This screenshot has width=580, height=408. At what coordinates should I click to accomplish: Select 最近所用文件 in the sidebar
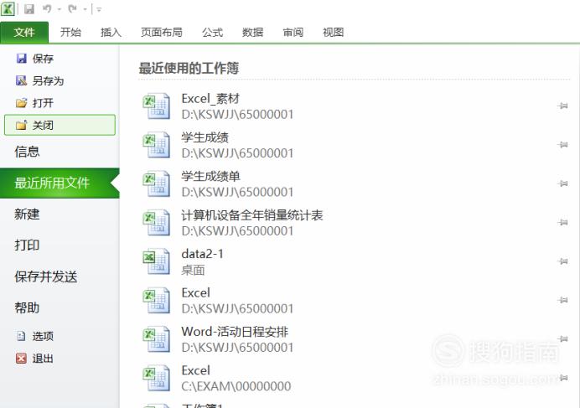(x=60, y=183)
